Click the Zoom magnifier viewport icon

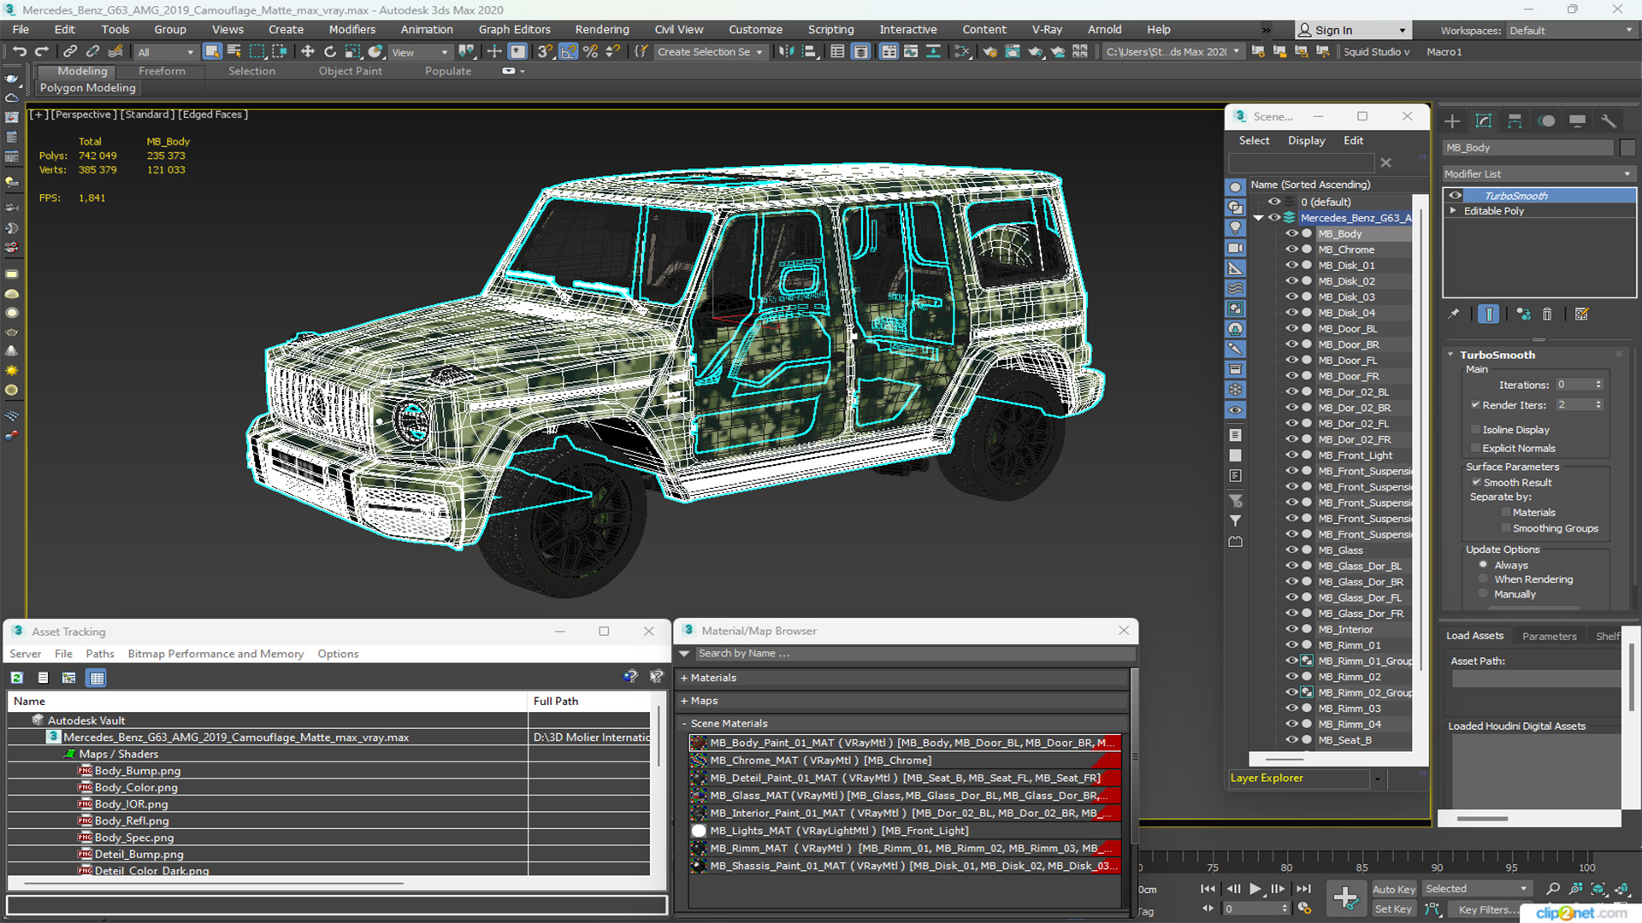pos(1553,889)
